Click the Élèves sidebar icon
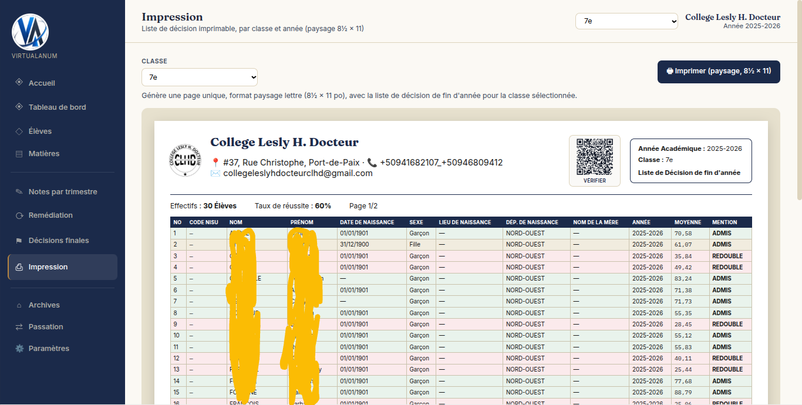This screenshot has height=405, width=802. pyautogui.click(x=19, y=131)
